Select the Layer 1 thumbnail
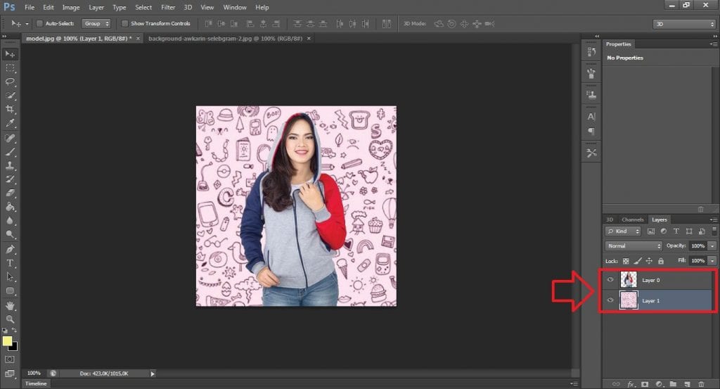This screenshot has height=389, width=720. pos(629,300)
